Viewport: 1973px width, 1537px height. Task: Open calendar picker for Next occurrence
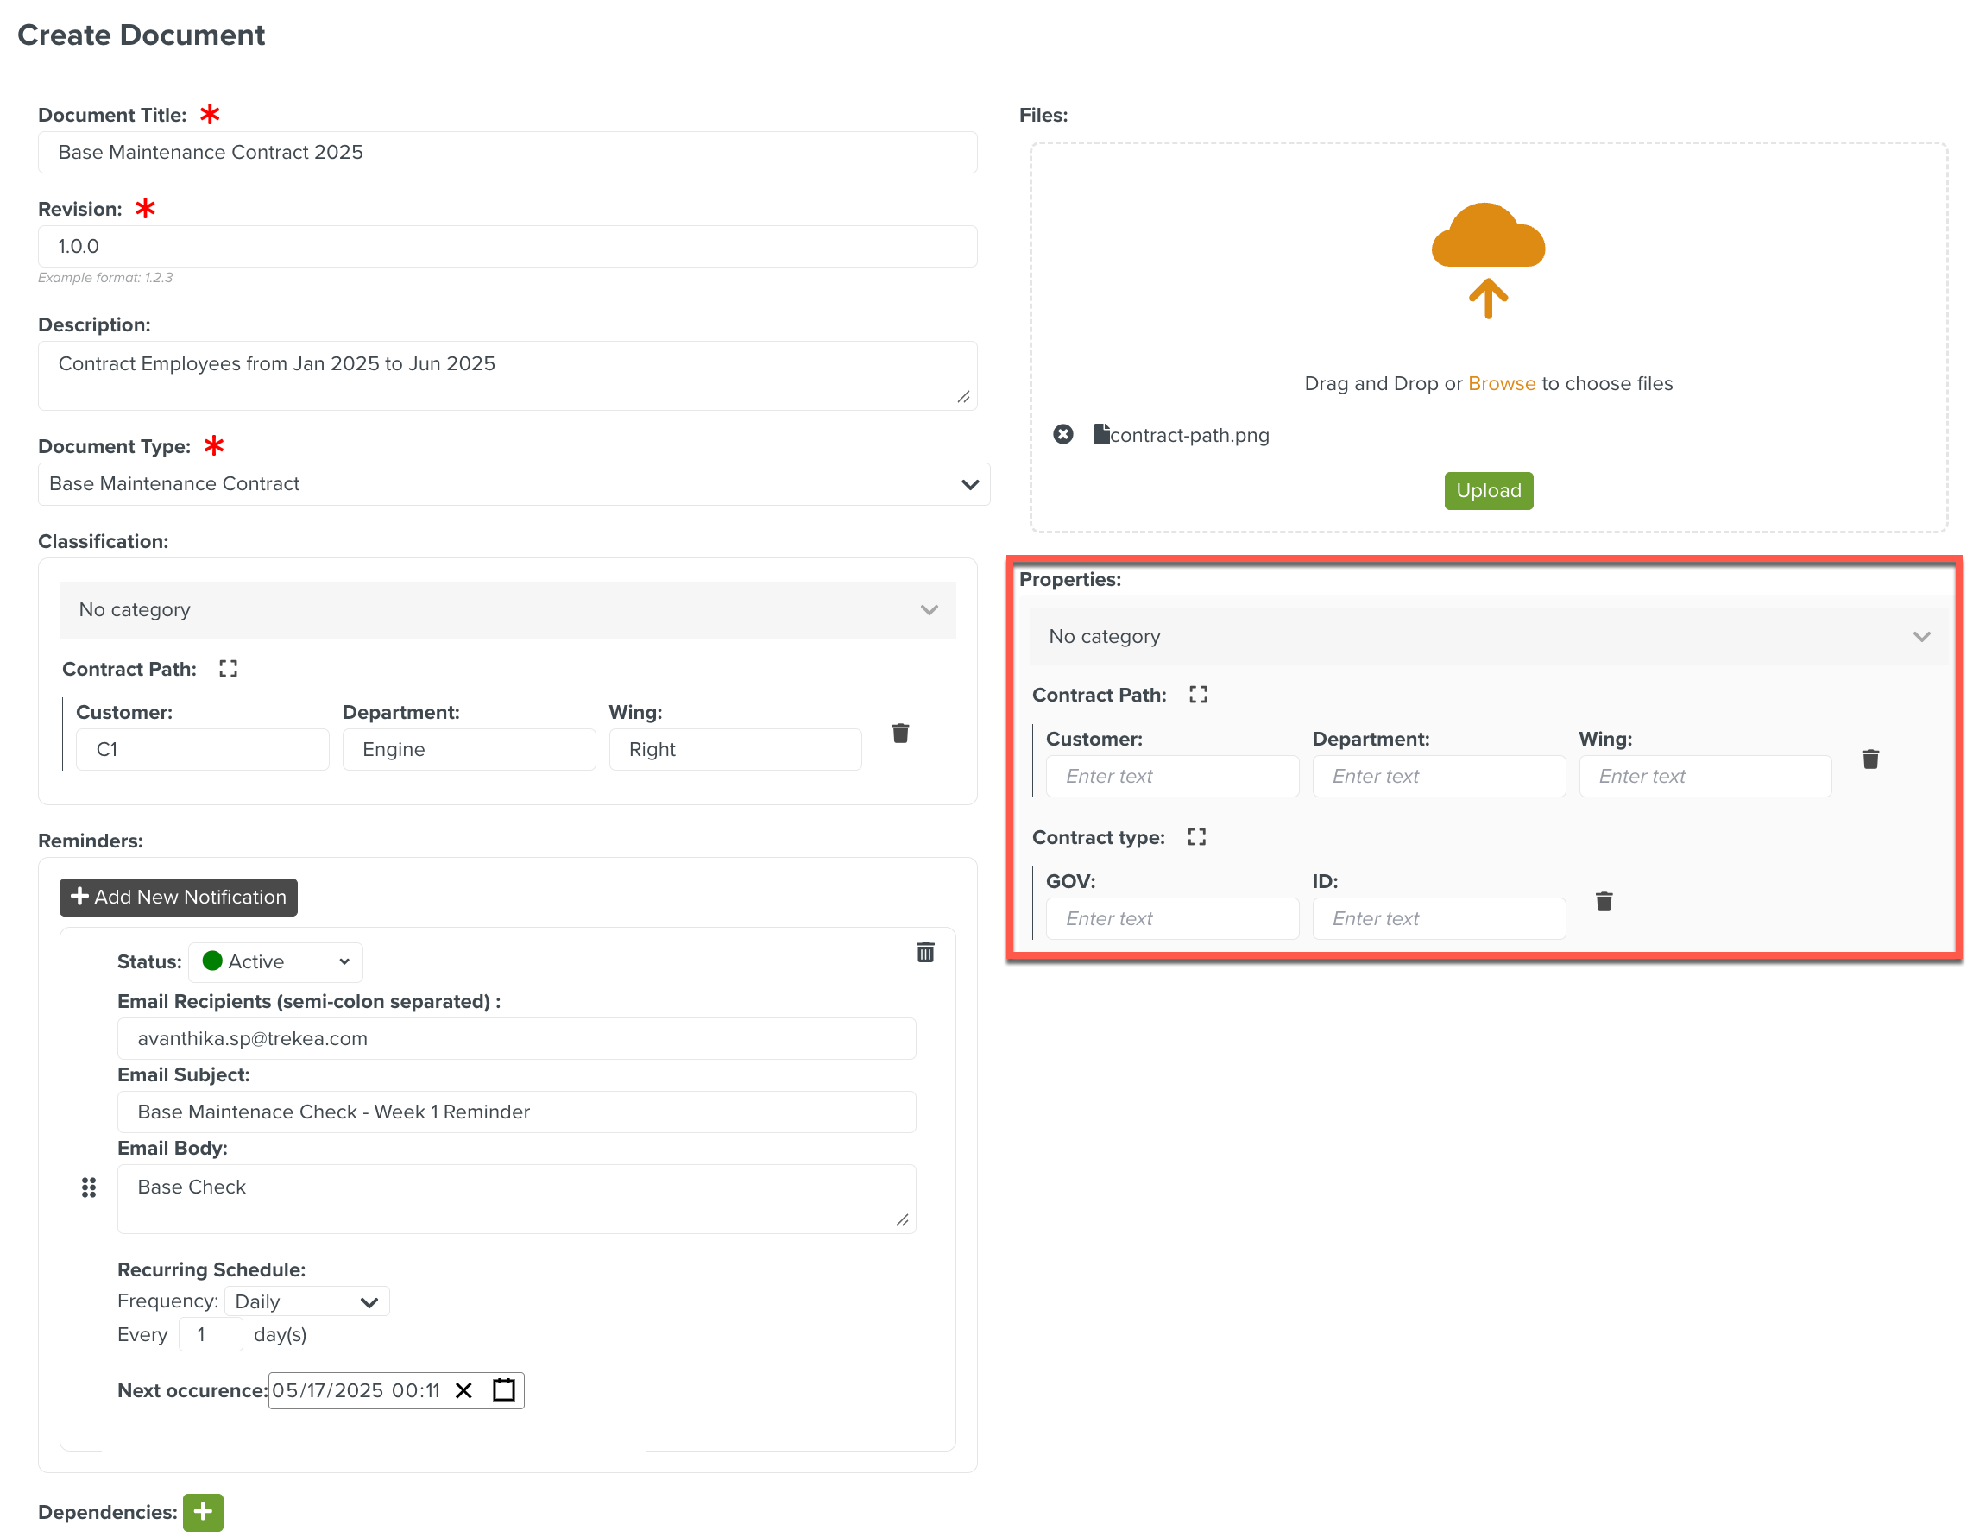point(503,1389)
